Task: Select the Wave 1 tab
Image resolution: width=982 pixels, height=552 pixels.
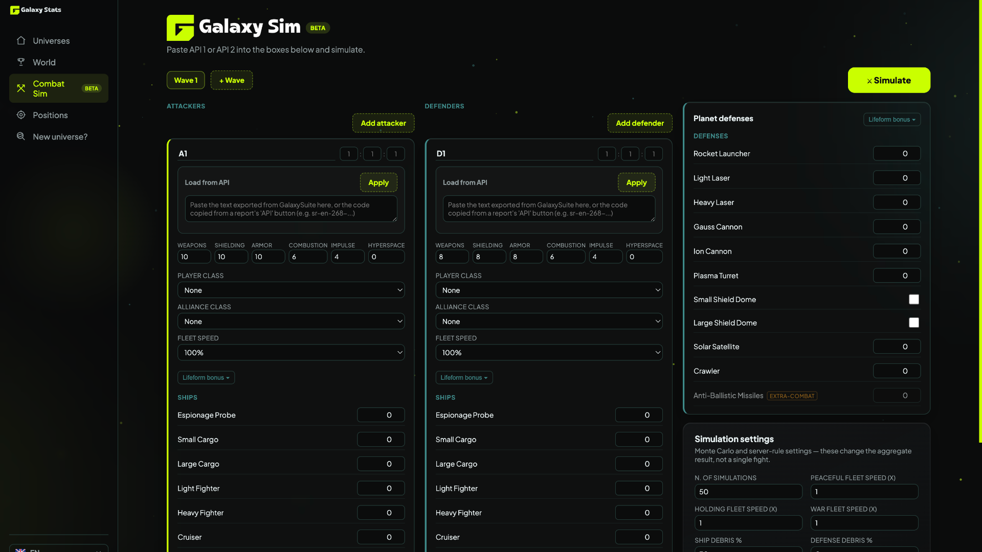Action: pos(186,80)
